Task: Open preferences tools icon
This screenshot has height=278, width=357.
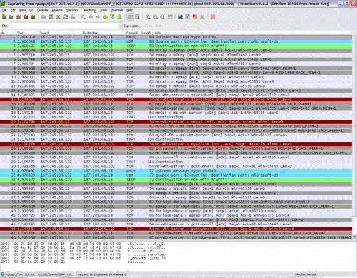Action: (202, 17)
